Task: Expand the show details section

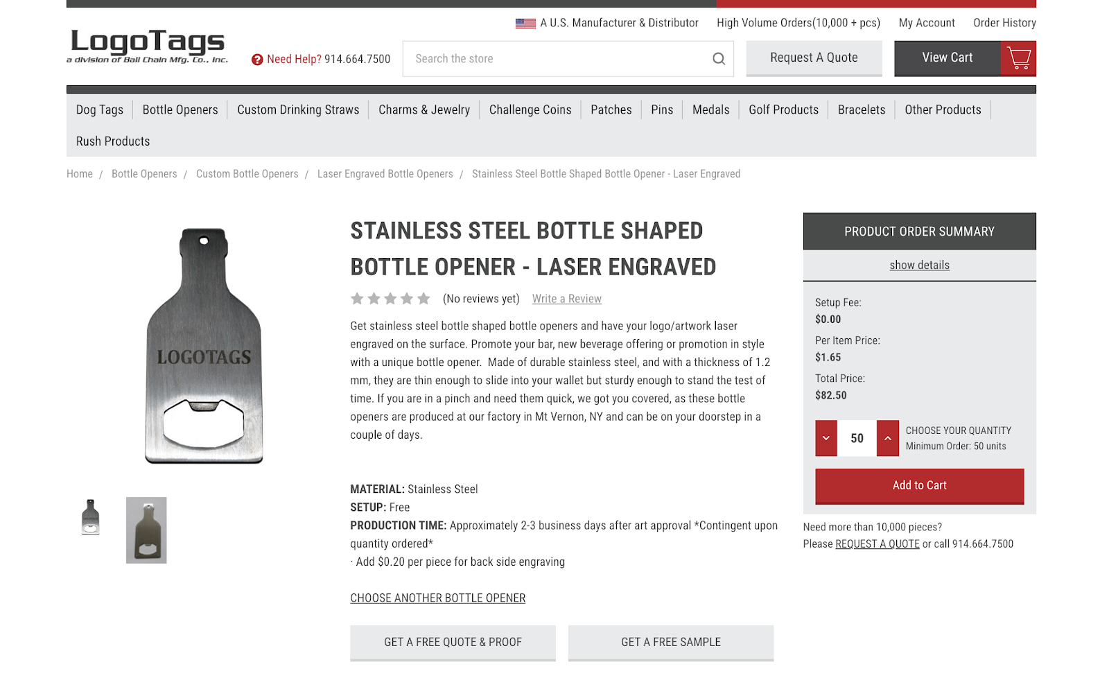Action: pos(919,265)
